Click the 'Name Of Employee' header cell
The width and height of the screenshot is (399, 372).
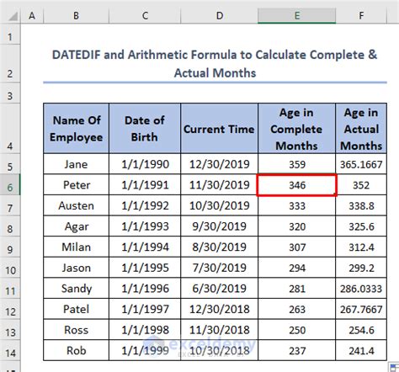coord(77,128)
